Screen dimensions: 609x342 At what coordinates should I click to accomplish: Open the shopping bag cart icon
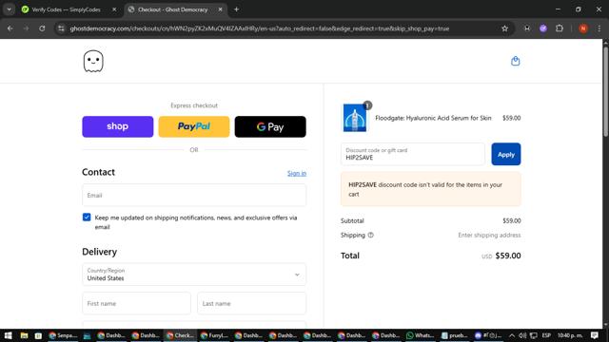click(x=515, y=61)
